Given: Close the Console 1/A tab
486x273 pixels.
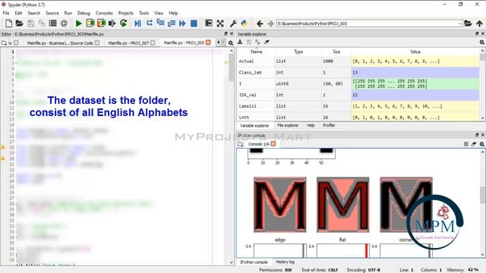Looking at the screenshot, I should pos(273,143).
